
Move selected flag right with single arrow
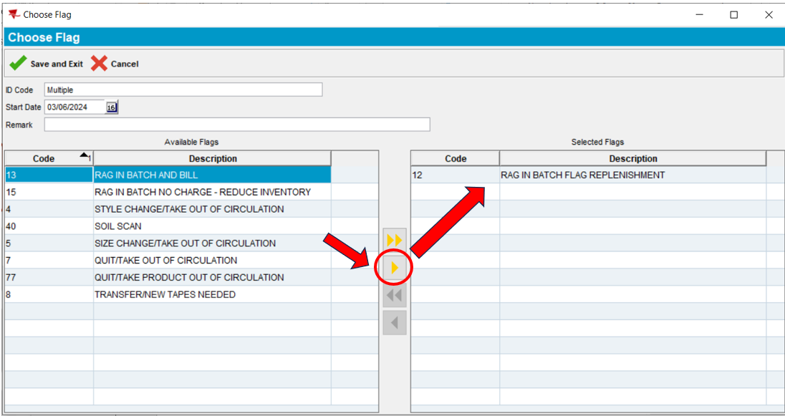[395, 268]
